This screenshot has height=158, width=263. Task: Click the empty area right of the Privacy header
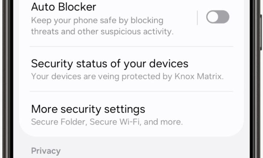[152, 151]
